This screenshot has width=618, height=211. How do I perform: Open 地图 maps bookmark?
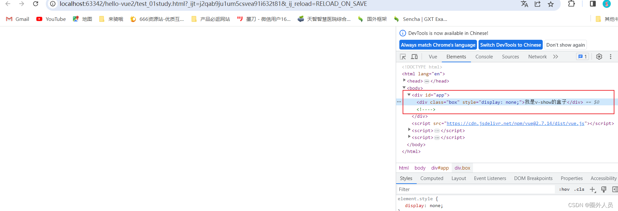tap(82, 19)
